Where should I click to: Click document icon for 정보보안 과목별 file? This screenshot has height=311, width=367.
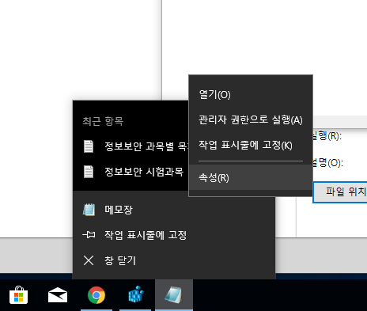[x=89, y=146]
